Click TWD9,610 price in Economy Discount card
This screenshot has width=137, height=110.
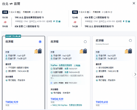[102, 102]
